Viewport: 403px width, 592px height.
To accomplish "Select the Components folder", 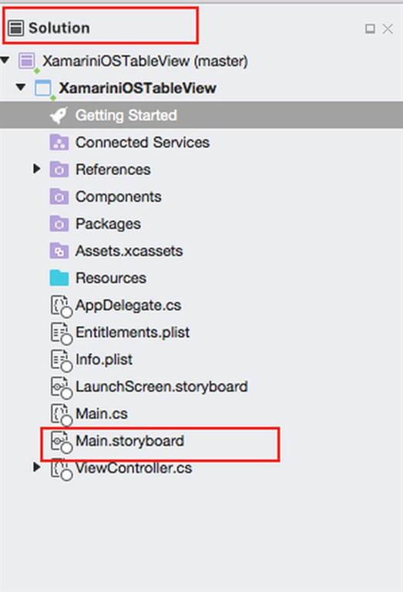I will click(119, 197).
